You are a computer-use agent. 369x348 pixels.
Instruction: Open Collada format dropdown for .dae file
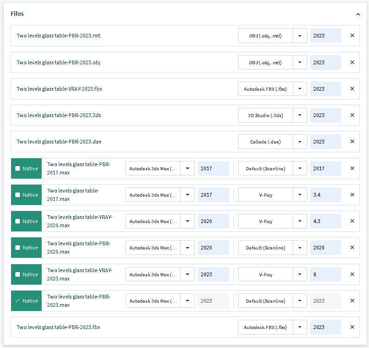point(300,142)
